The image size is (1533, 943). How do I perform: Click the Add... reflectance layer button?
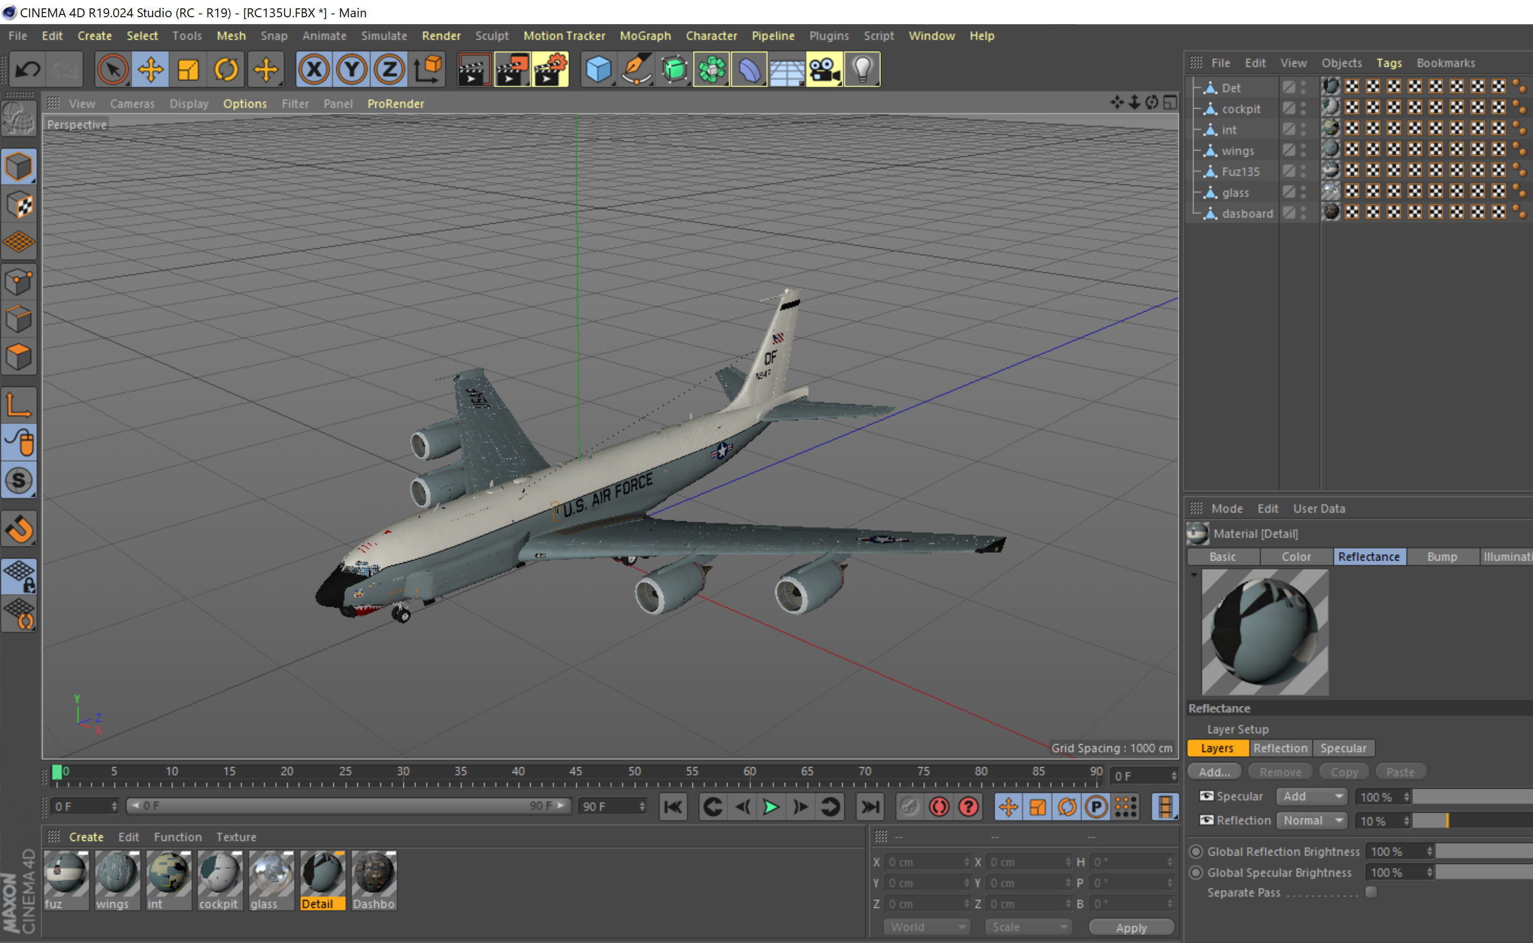1214,772
